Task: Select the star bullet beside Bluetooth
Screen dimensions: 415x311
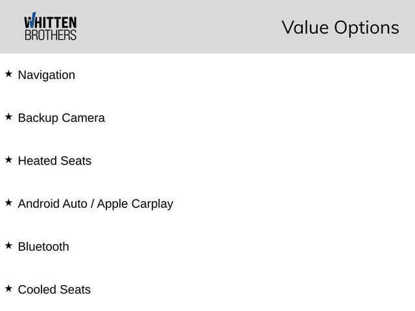Action: (x=8, y=246)
